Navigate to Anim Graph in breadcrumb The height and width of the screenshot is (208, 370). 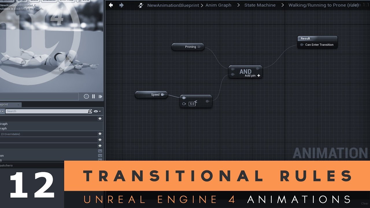(x=218, y=5)
